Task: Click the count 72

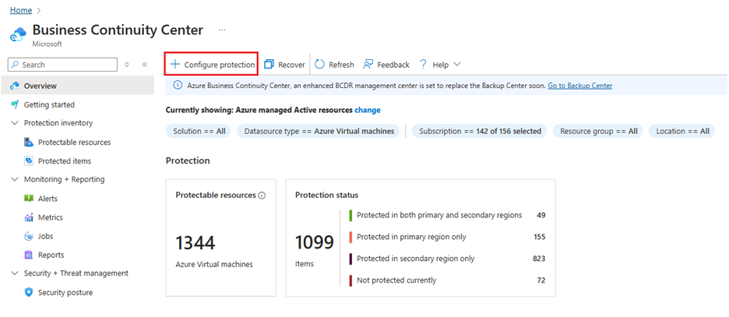Action: point(541,280)
